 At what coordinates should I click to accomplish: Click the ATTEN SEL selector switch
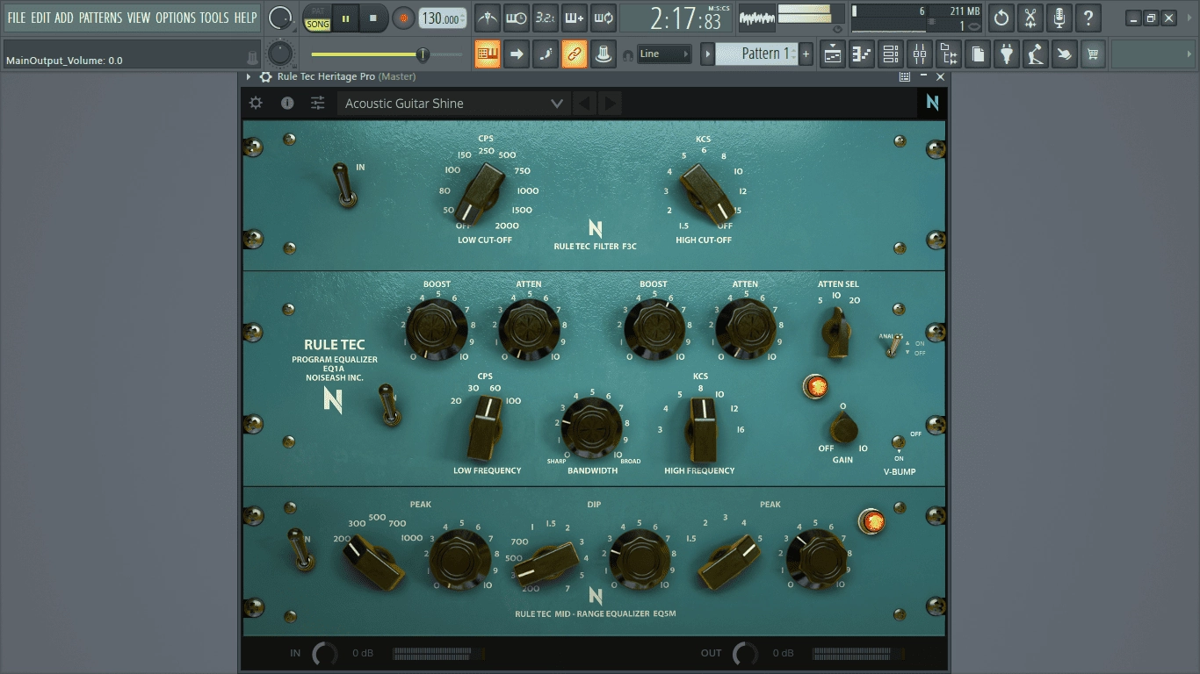coord(836,333)
